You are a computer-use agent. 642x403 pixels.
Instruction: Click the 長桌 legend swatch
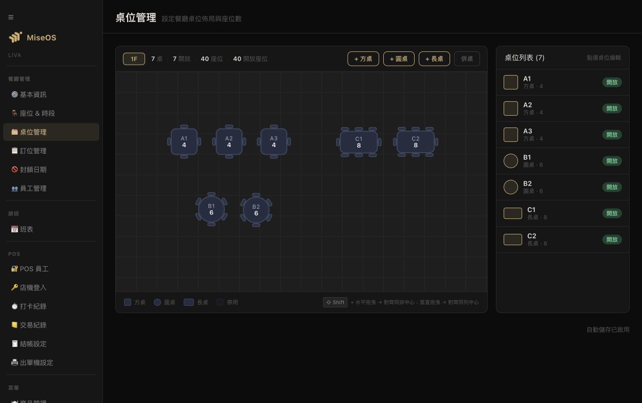coord(189,302)
